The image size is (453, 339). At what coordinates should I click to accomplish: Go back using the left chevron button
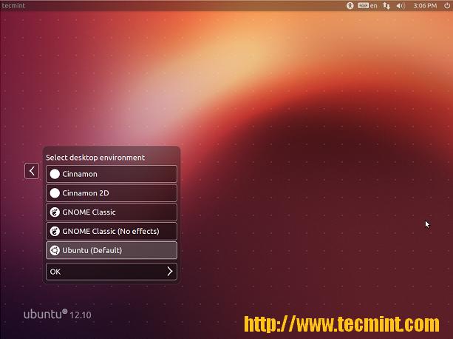(x=32, y=171)
